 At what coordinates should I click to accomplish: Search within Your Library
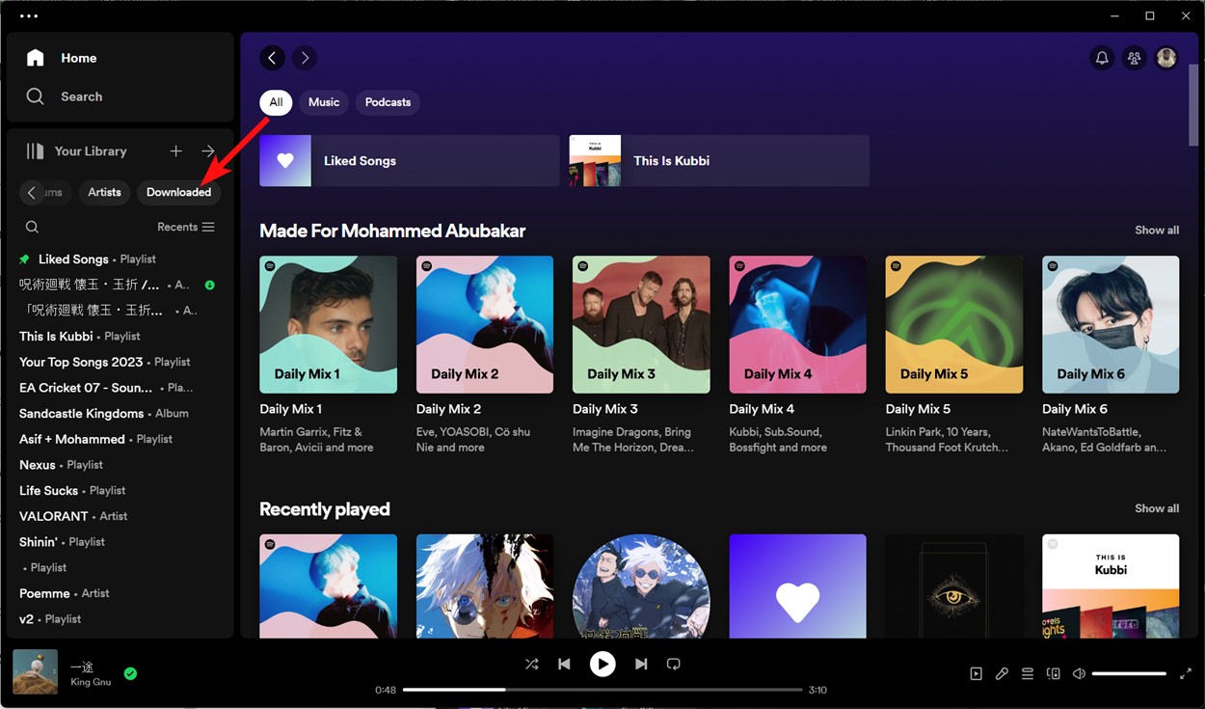point(32,226)
